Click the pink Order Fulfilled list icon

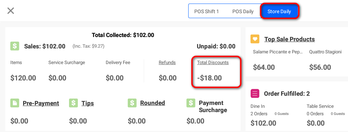tap(255, 94)
